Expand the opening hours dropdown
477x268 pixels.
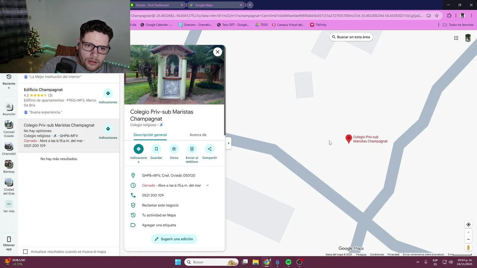point(208,185)
